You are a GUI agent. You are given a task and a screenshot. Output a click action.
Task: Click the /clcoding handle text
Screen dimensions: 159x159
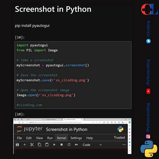point(148,29)
